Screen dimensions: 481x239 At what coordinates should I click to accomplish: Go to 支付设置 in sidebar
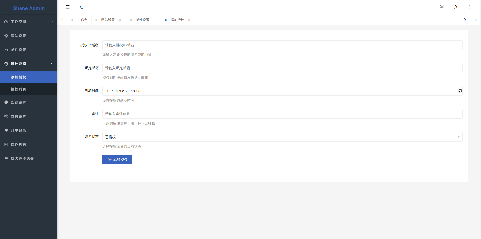18,116
